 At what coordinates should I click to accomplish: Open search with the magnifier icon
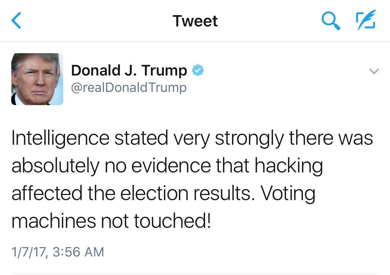pyautogui.click(x=331, y=21)
